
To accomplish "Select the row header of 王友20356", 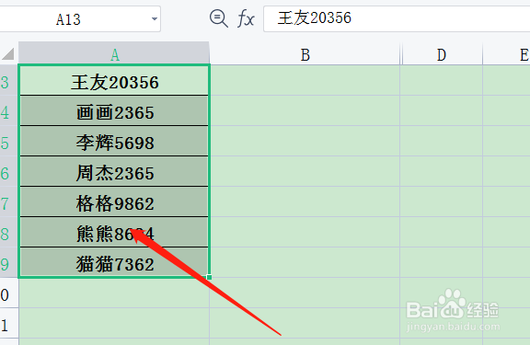I will [9, 80].
